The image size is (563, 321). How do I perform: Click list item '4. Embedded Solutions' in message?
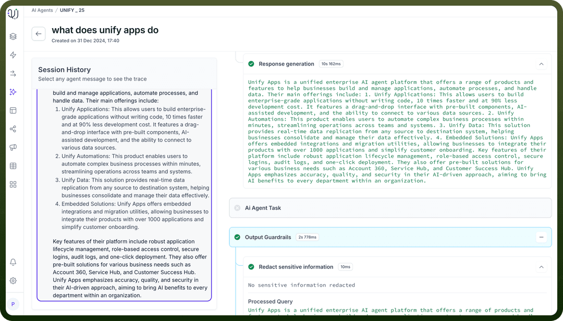(x=131, y=216)
